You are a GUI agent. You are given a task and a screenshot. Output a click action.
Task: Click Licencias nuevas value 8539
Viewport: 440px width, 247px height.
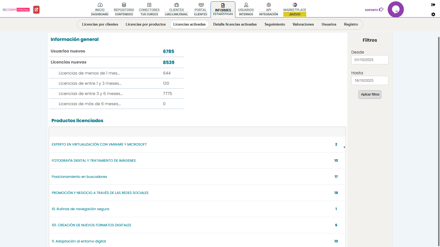tap(169, 62)
